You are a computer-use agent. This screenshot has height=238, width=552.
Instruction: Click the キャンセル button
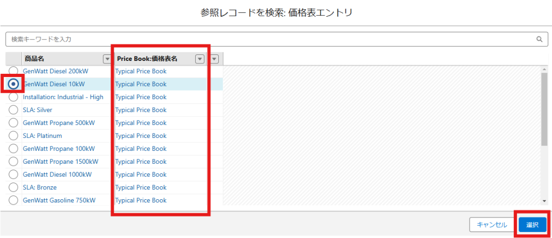pos(492,225)
